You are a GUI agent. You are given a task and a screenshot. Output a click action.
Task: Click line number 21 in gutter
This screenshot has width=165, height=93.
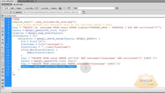(x=8, y=75)
